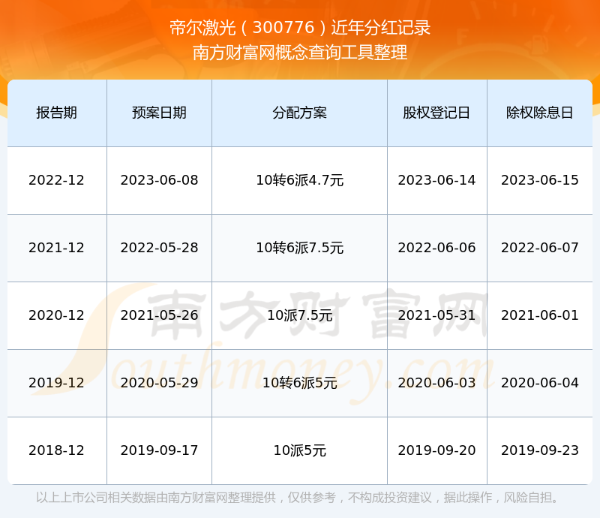Click proposal date 2019-09-17
Viewport: 600px width, 518px height.
click(159, 450)
